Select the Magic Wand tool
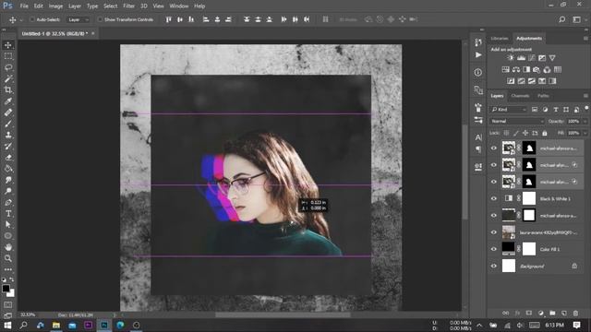 (x=8, y=78)
